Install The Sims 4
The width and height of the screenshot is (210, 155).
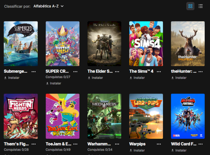137,78
